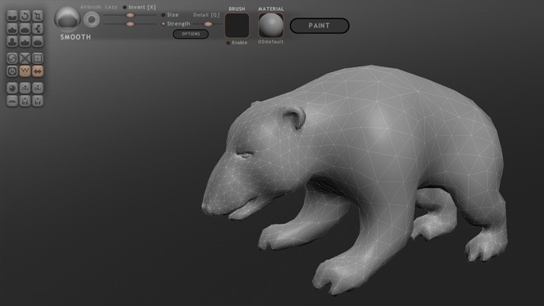
Task: Select the Flatten brush tool
Action: (x=25, y=29)
